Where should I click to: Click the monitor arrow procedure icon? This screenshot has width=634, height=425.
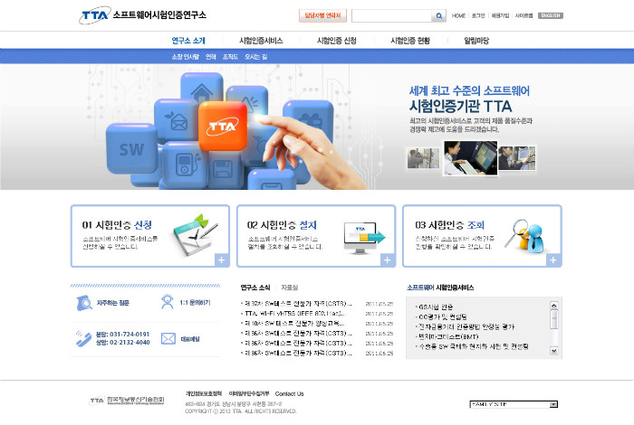click(363, 238)
